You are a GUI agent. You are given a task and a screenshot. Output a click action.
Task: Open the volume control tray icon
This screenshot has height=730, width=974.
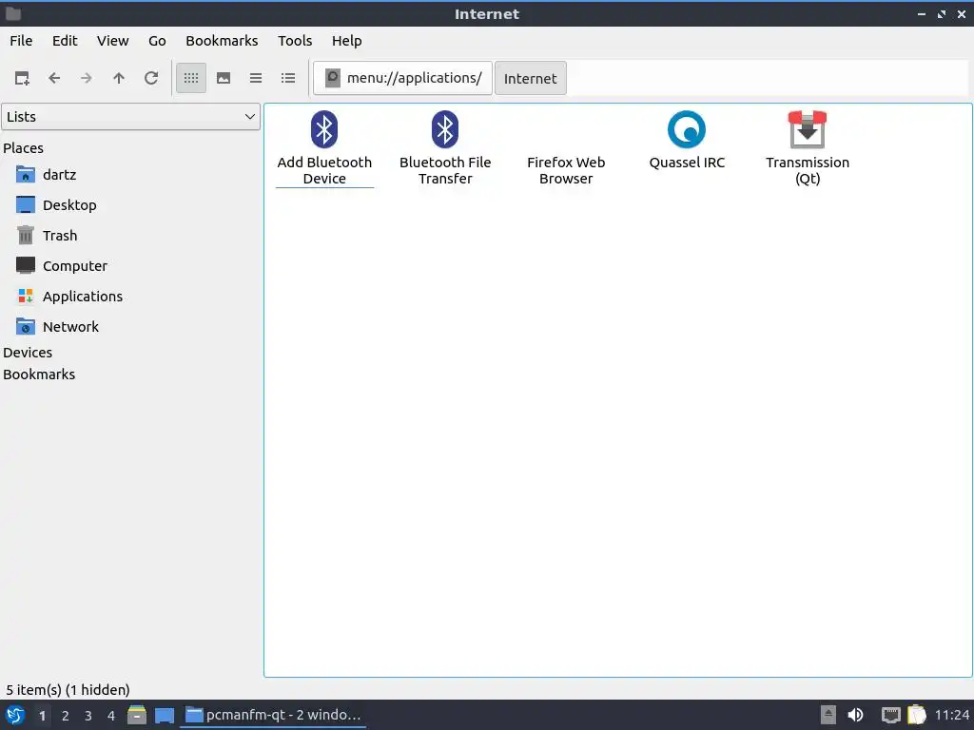tap(855, 715)
